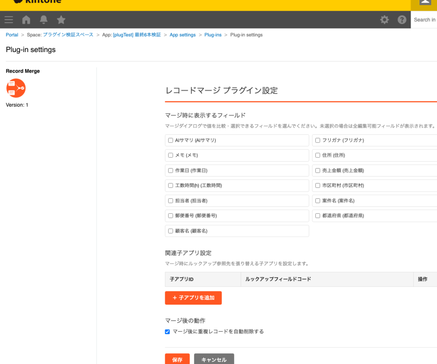Click the search input field

tap(425, 20)
